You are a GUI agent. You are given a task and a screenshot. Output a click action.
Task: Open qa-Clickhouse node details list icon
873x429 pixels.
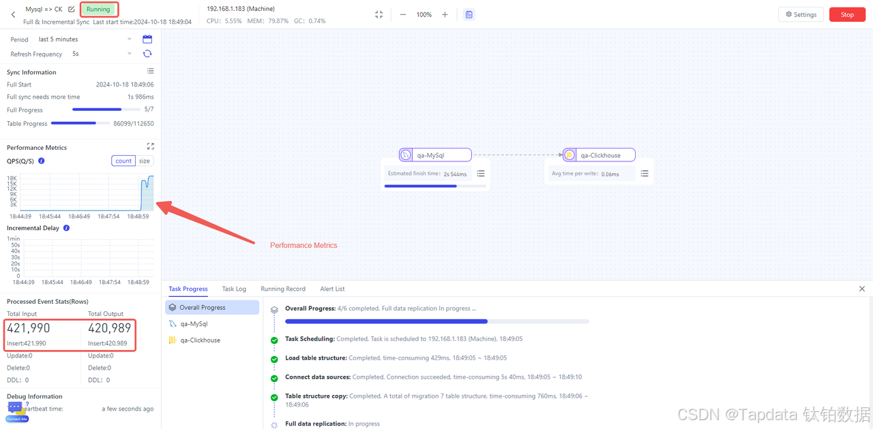(645, 174)
